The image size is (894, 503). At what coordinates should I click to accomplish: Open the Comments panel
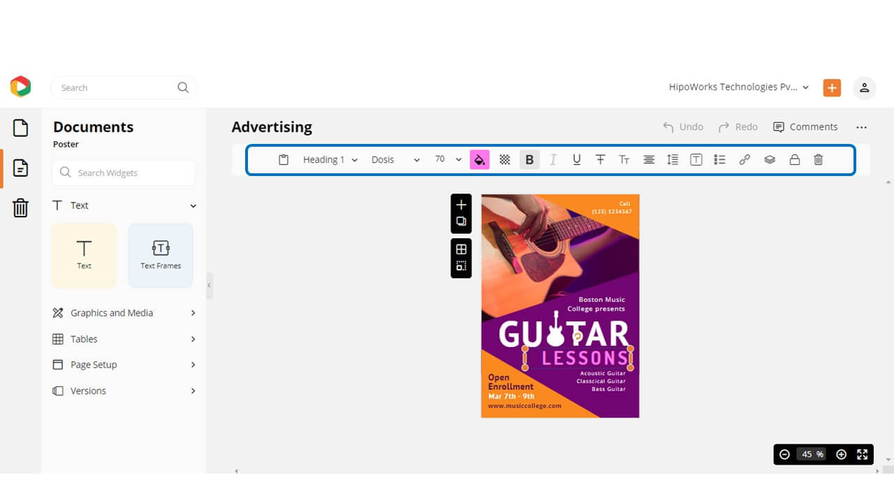805,126
